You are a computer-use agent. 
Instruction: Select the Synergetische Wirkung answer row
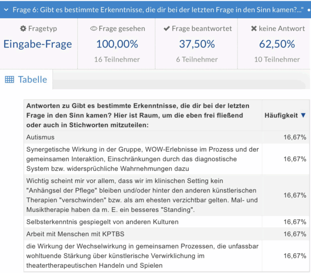[x=143, y=159]
